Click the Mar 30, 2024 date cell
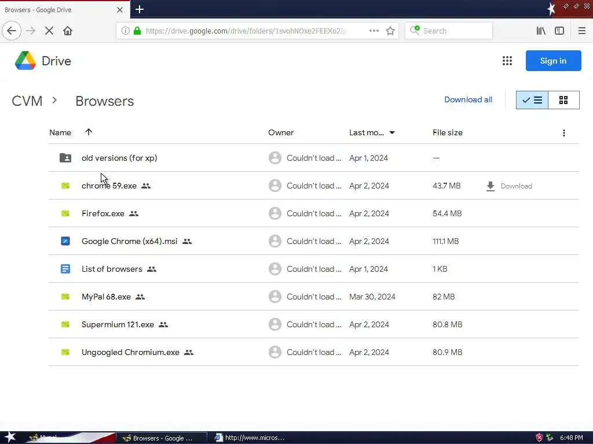Screen dimensions: 593x444 coord(372,297)
